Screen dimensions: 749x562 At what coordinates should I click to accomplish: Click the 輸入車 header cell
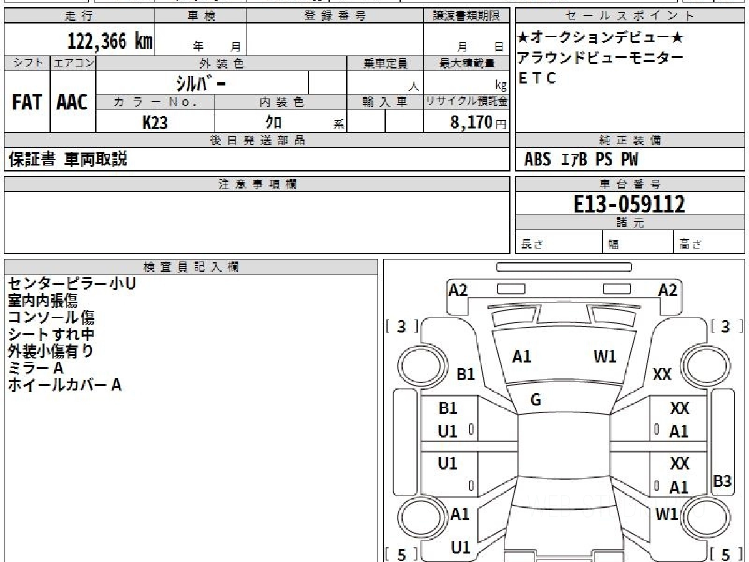[x=385, y=102]
